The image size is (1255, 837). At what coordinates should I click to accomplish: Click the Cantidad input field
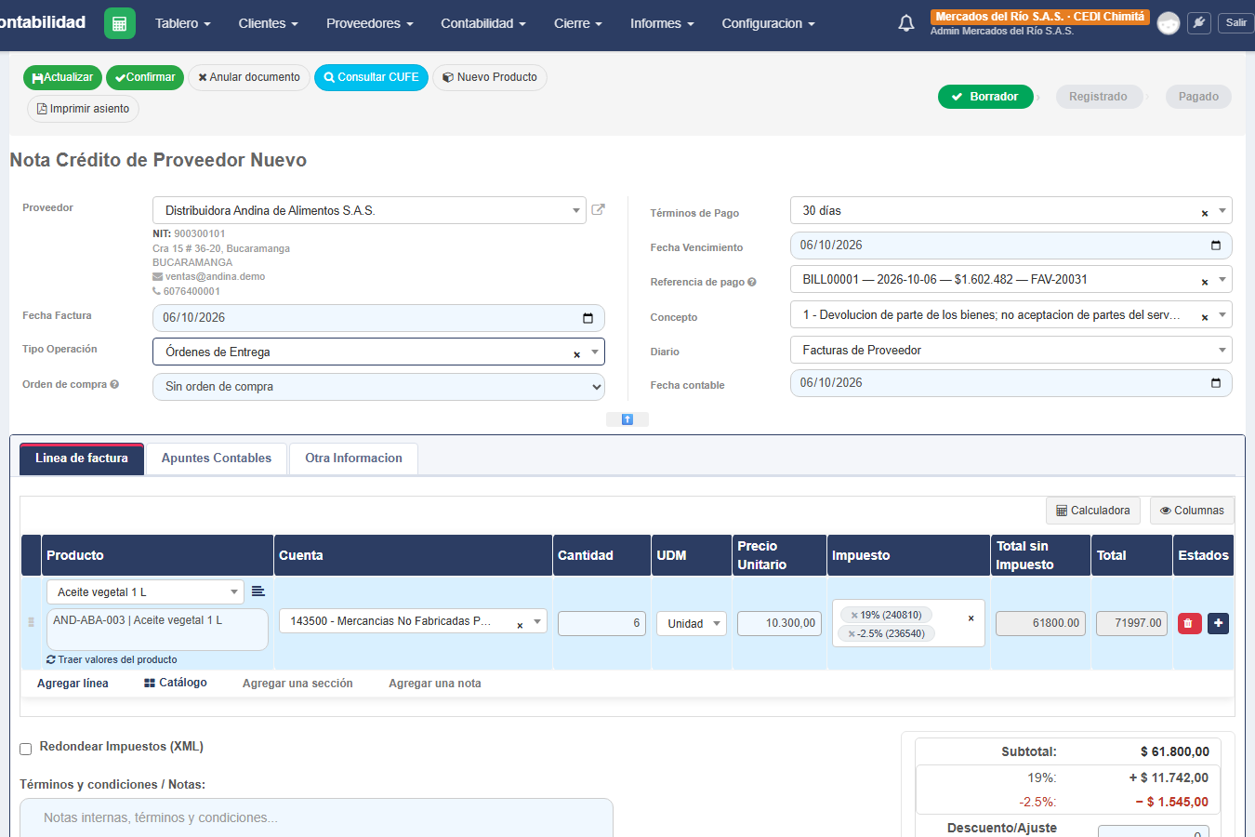tap(601, 623)
